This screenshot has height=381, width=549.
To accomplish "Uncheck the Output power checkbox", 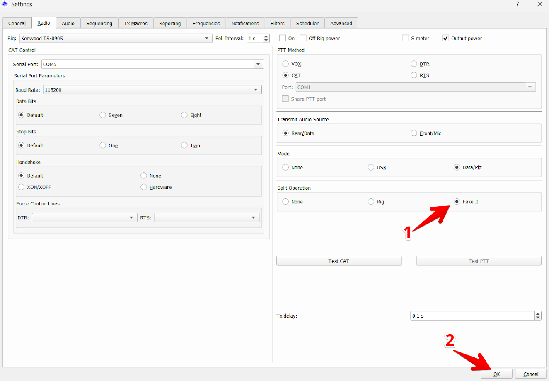I will (x=446, y=39).
